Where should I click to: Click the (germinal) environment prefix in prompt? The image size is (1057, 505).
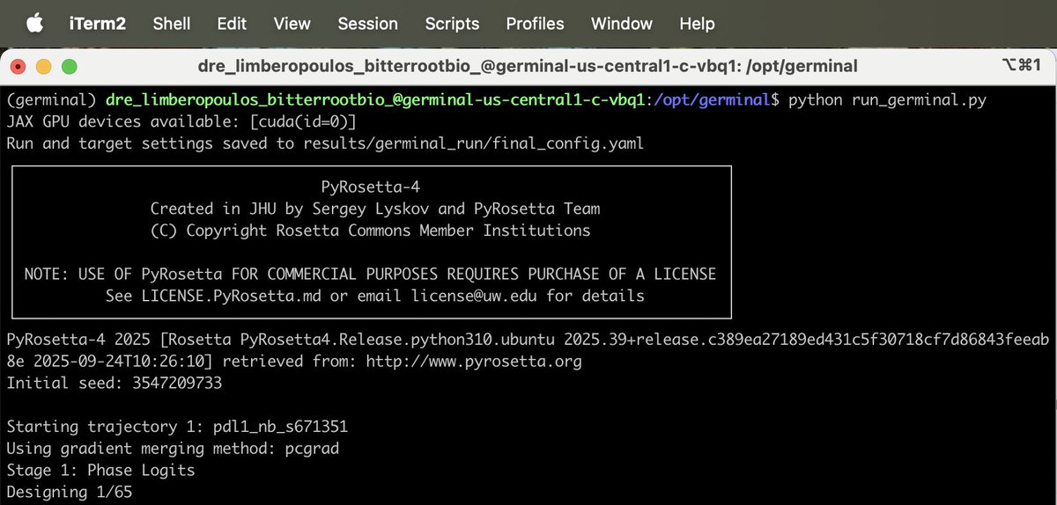(x=51, y=99)
